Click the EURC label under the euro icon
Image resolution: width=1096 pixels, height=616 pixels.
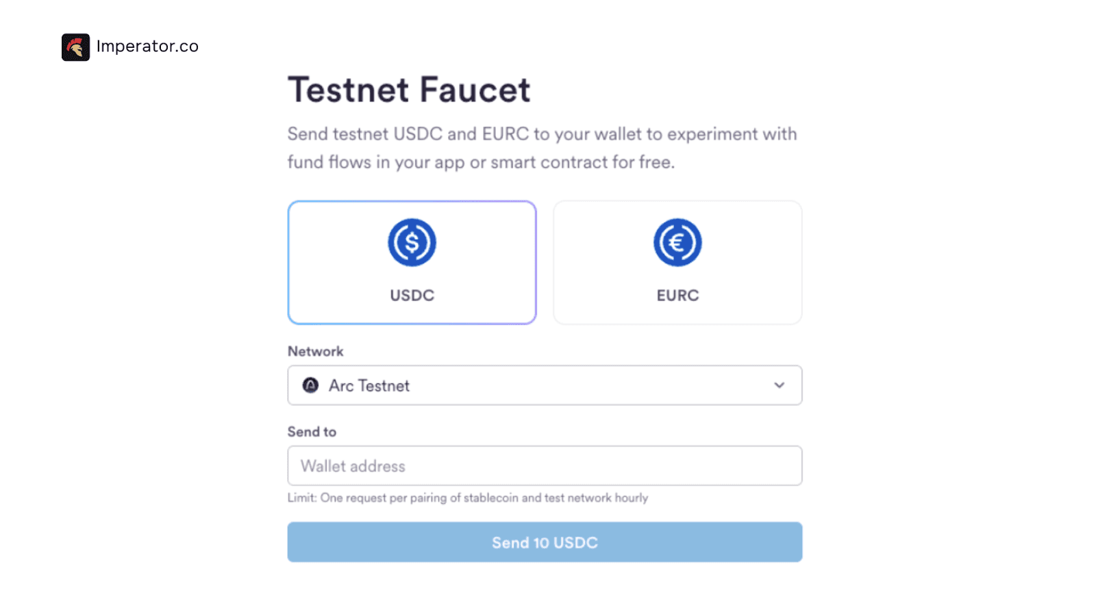click(x=677, y=296)
